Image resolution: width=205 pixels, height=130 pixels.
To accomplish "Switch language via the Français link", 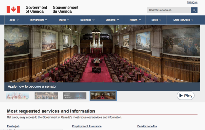I will click(192, 2).
